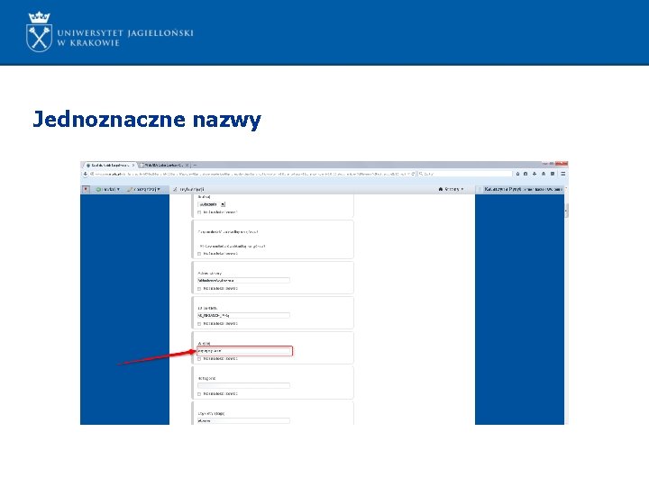Tick the checkbox under the red-outlined field

(x=199, y=359)
